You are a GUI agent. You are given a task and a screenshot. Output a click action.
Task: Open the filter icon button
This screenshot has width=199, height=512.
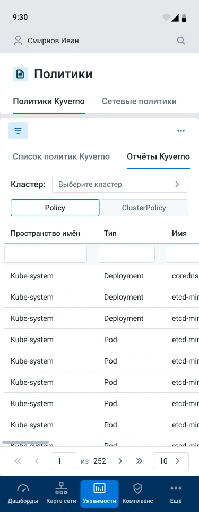click(x=18, y=131)
